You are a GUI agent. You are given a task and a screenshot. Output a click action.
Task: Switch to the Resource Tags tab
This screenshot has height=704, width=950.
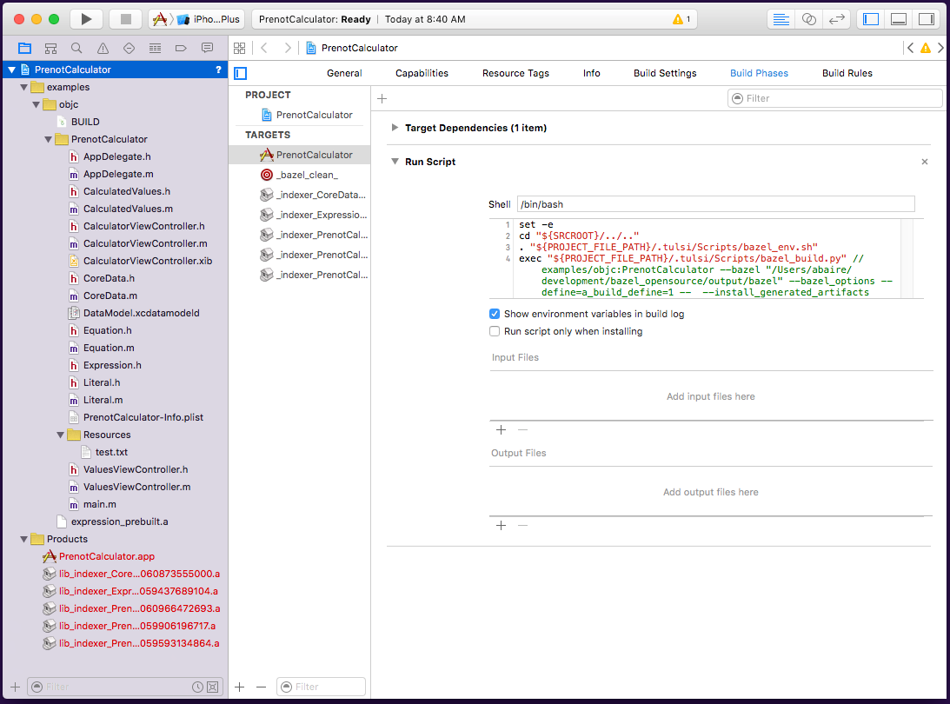[515, 73]
